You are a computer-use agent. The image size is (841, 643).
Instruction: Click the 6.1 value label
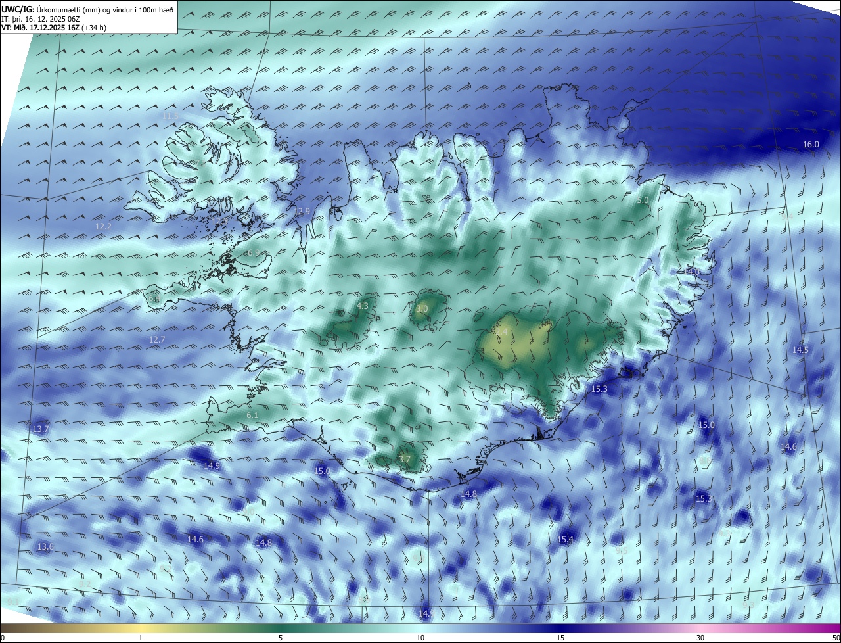(252, 416)
